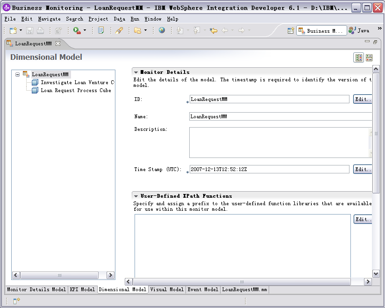Collapse the Monitor Details section
Screen dimensions: 385x308
point(136,72)
